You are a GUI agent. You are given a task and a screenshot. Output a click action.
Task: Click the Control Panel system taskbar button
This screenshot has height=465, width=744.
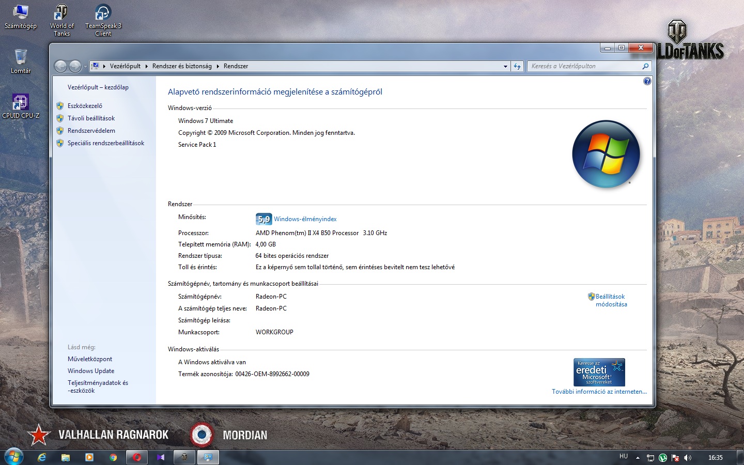[x=208, y=457]
